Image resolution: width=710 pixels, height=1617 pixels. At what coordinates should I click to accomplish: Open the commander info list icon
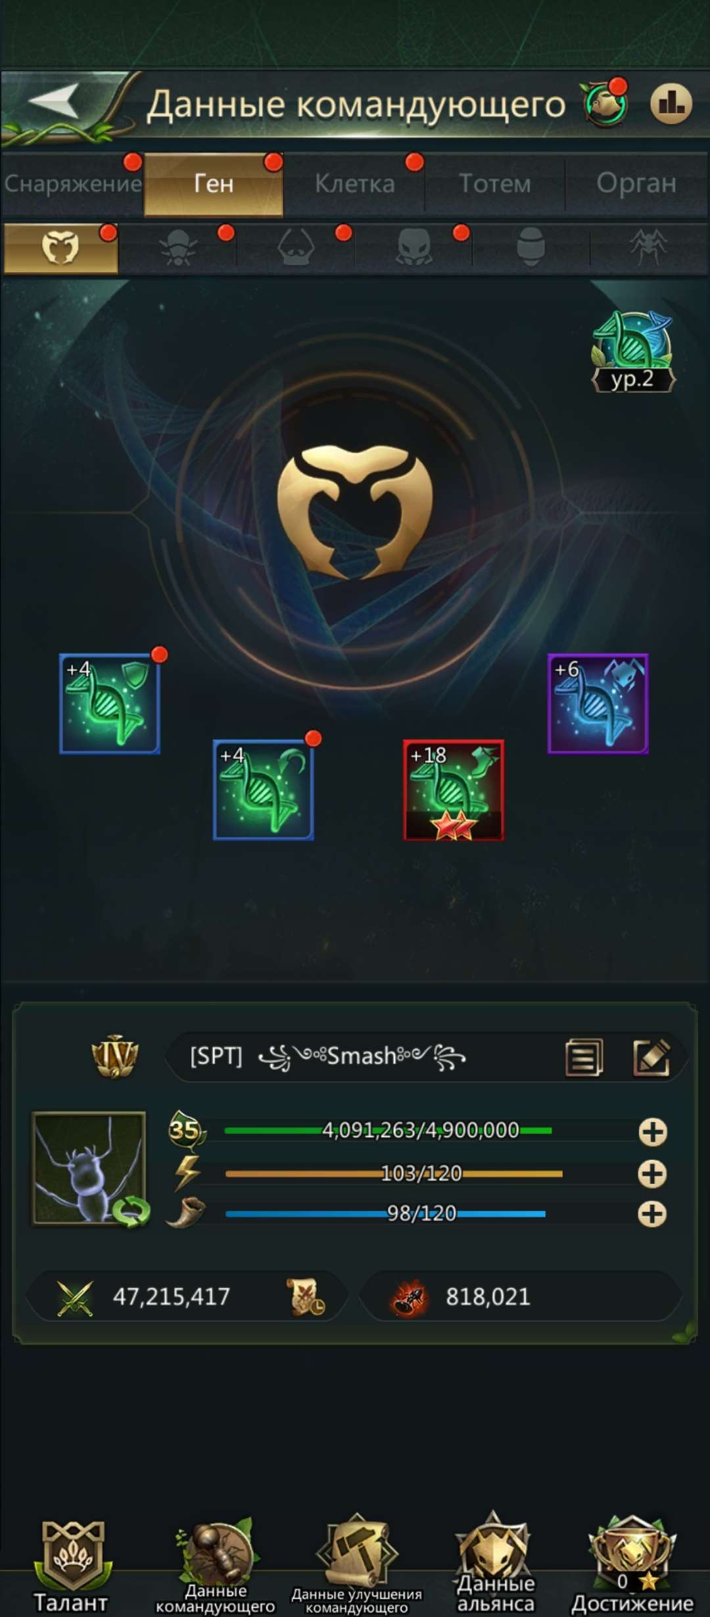click(x=584, y=1058)
